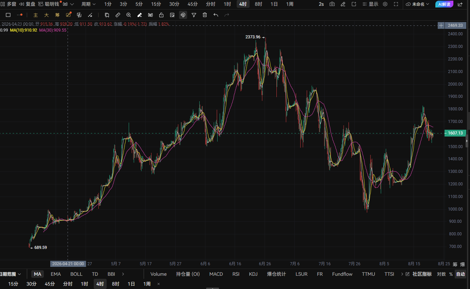Image resolution: width=470 pixels, height=289 pixels.
Task: Select the eraser tool
Action: 140,15
